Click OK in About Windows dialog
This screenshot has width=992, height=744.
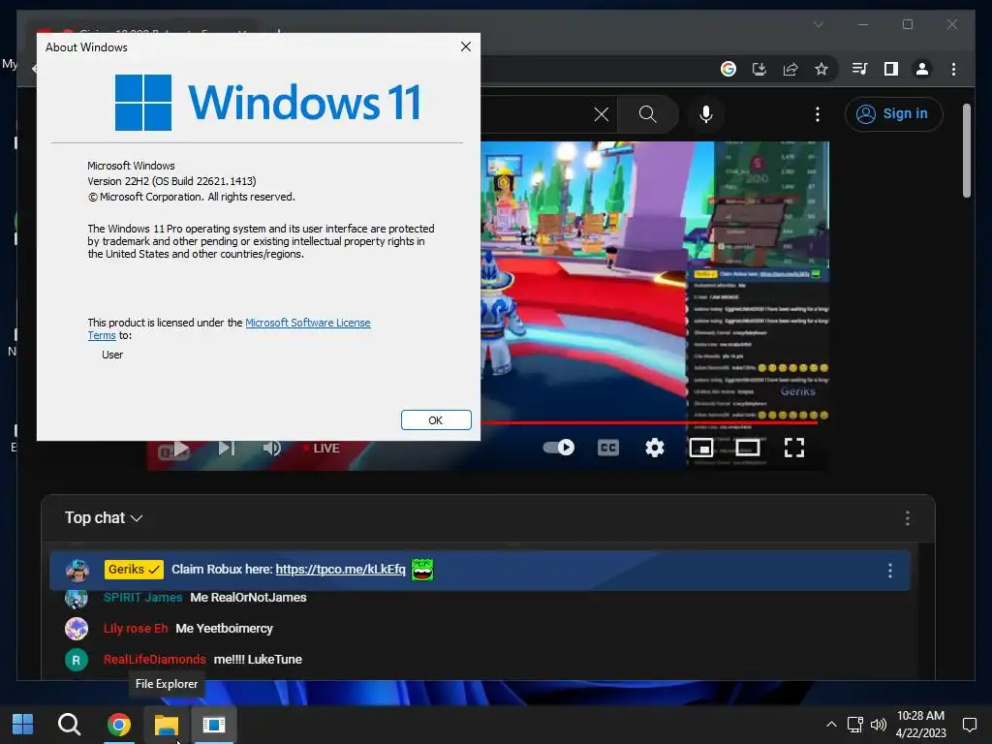tap(436, 420)
